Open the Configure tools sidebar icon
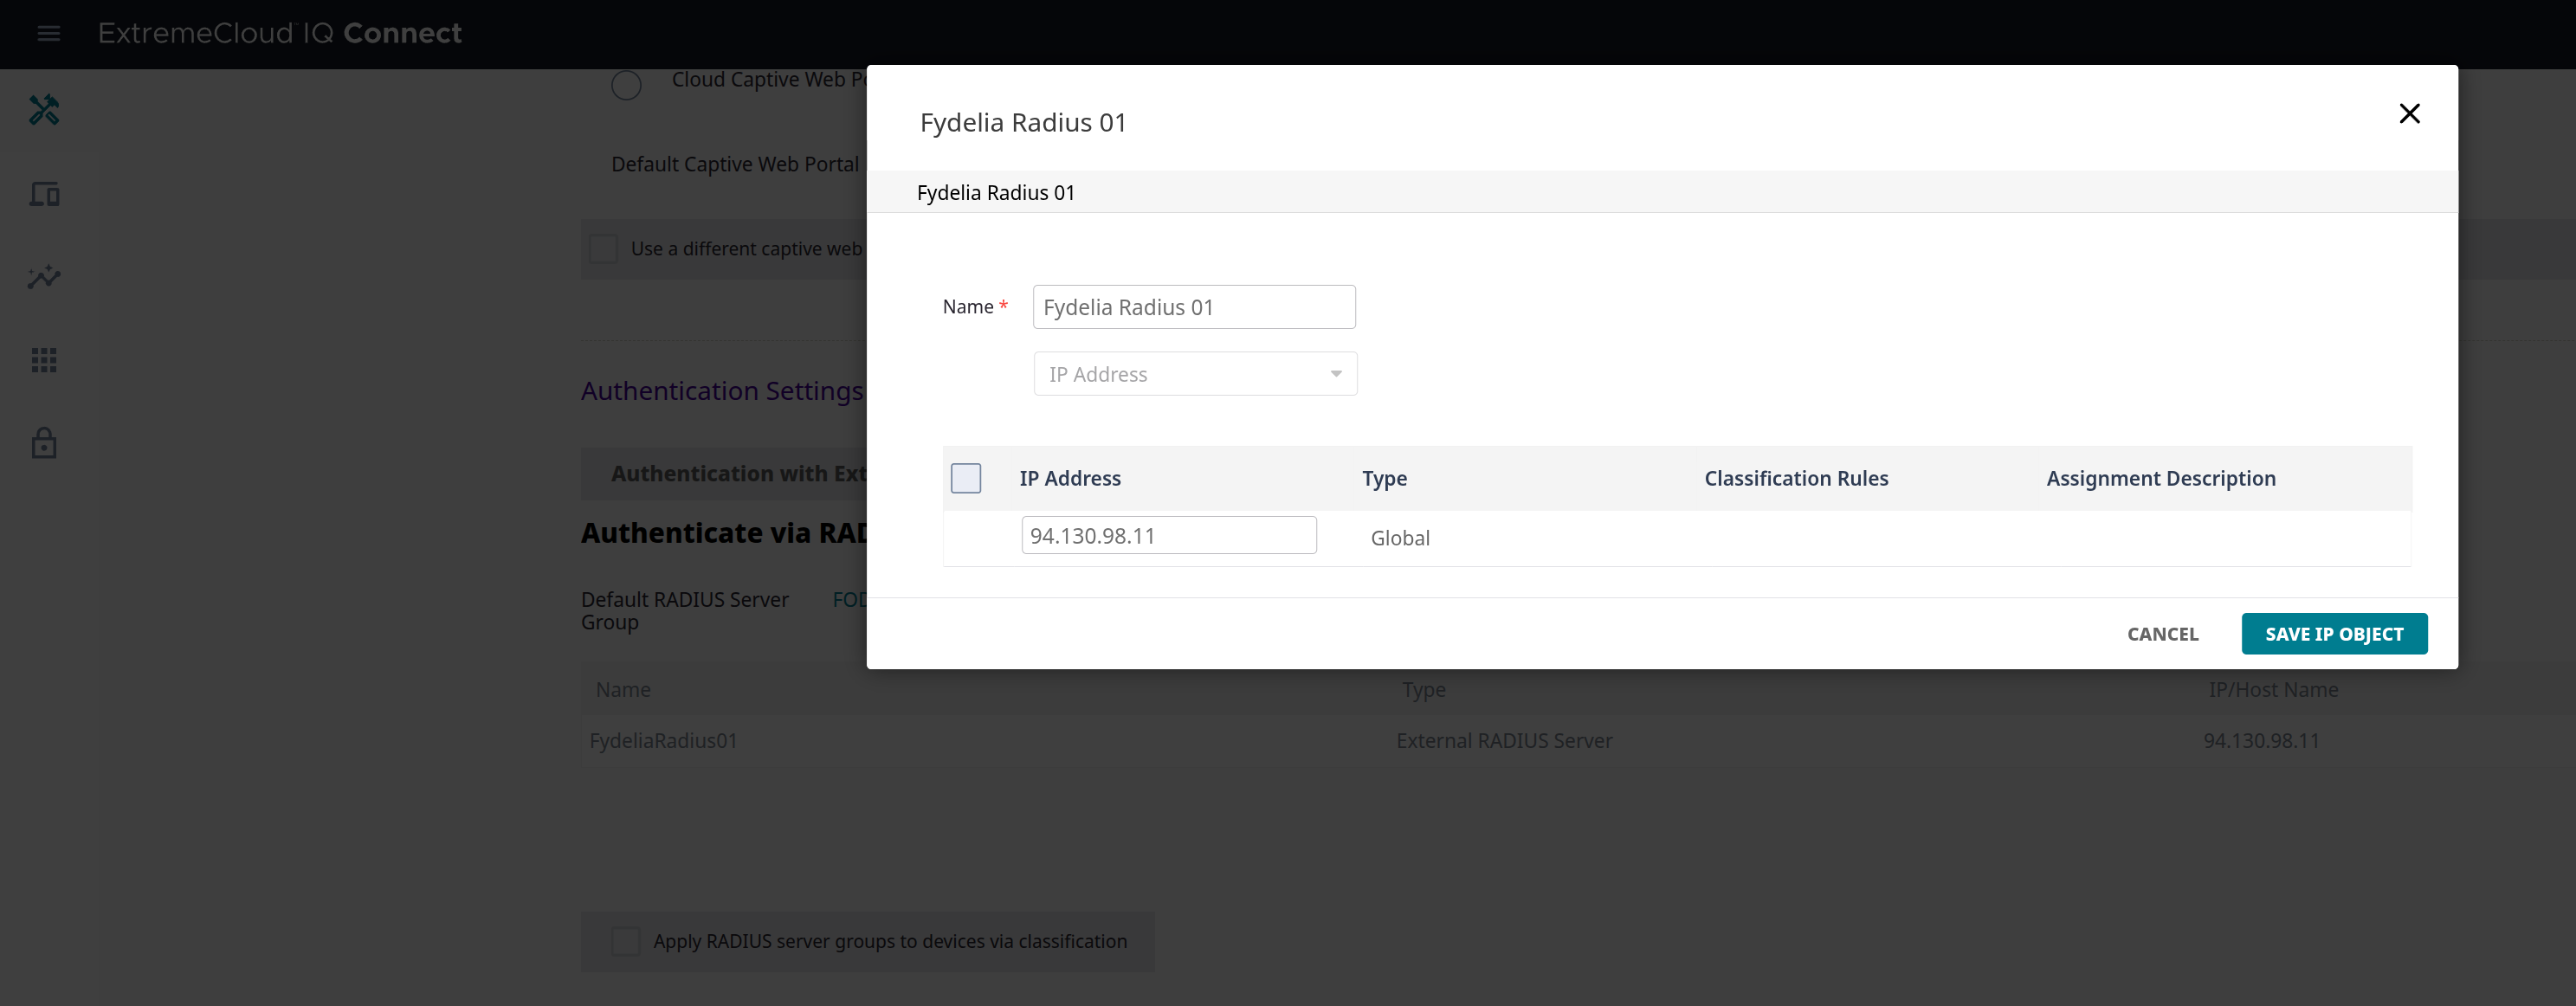Viewport: 2576px width, 1006px height. coord(44,110)
